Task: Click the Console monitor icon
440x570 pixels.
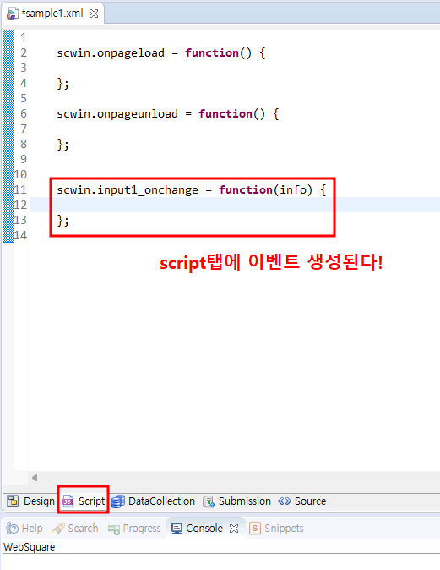Action: [177, 529]
